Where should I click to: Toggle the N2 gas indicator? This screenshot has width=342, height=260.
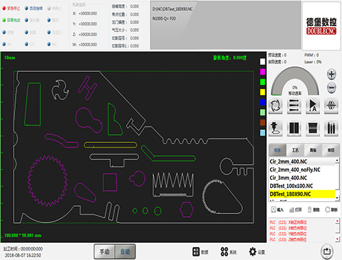52,44
